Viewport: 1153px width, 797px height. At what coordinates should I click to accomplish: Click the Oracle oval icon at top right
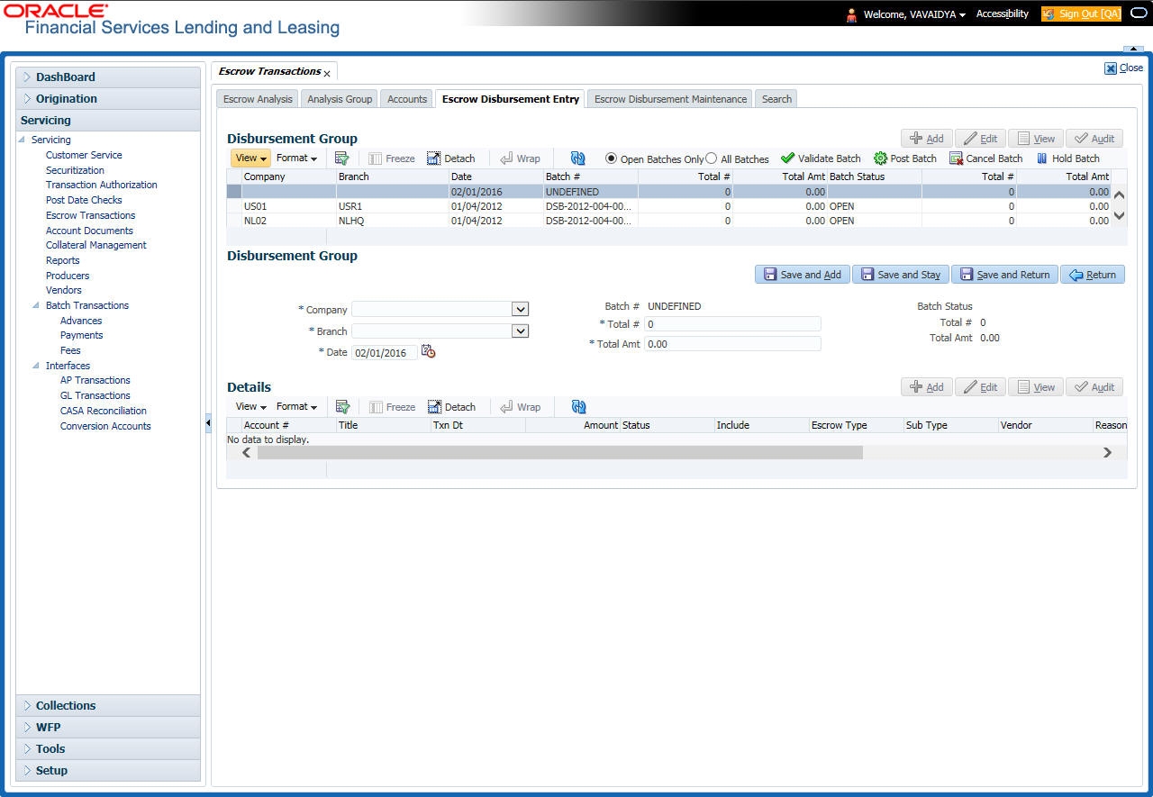pyautogui.click(x=1137, y=14)
